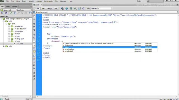Viewport: 179px width, 100px height.
Task: Toggle the Line Numbers icon
Action: 34,42
